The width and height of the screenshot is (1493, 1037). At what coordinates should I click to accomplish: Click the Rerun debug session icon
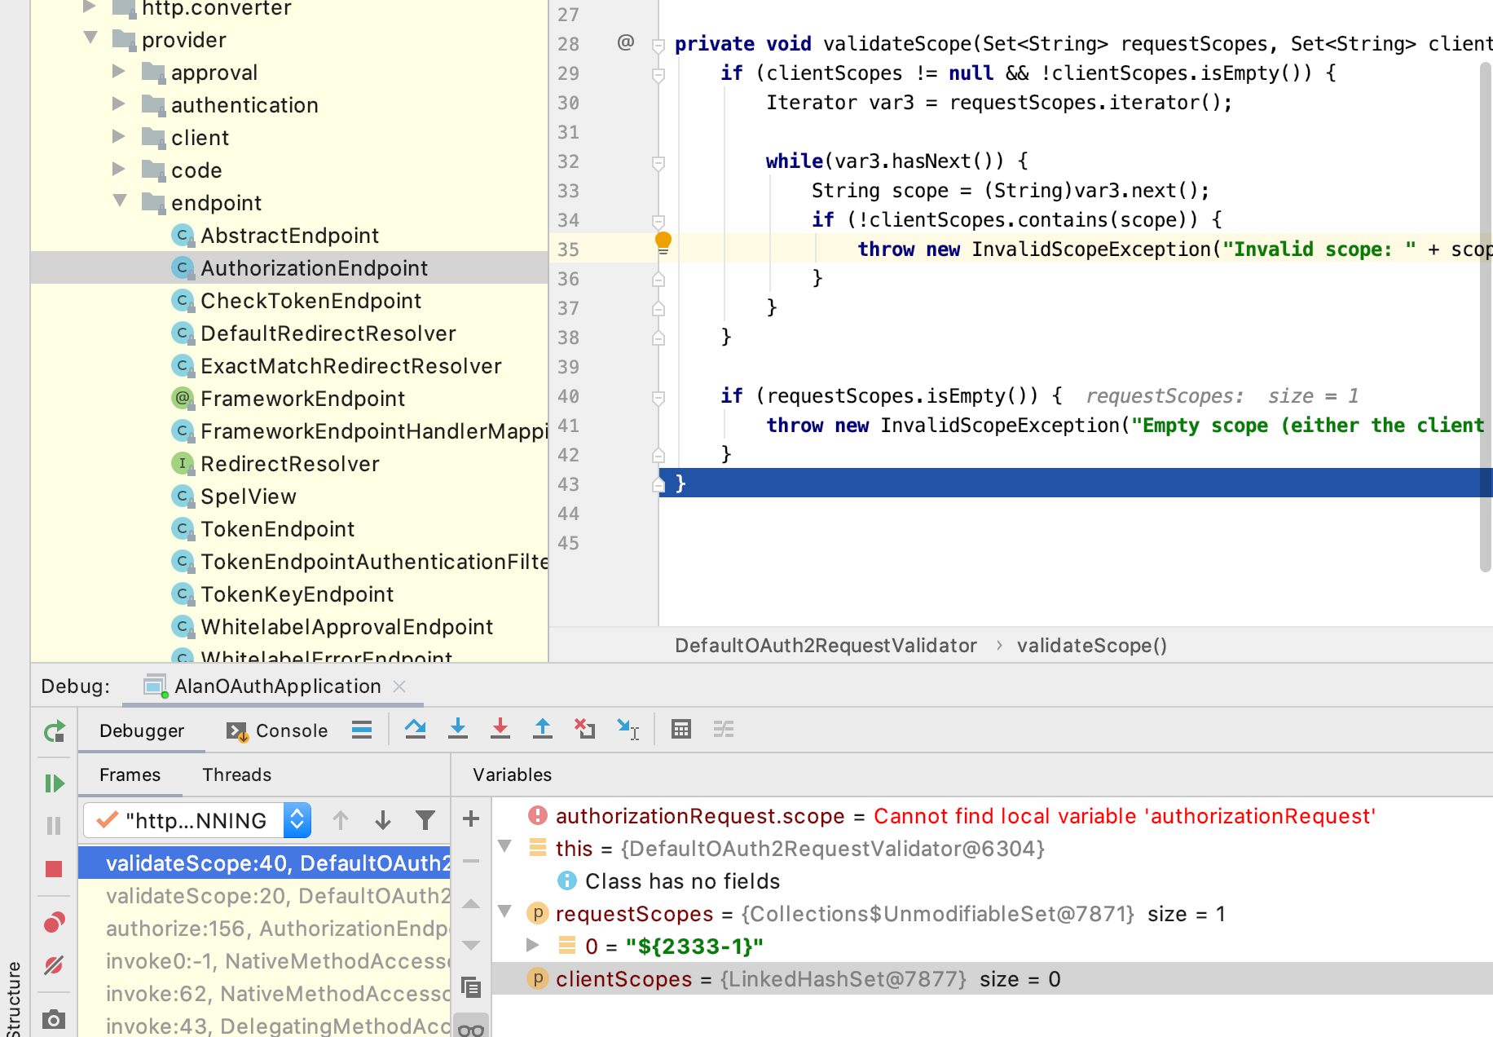[54, 731]
